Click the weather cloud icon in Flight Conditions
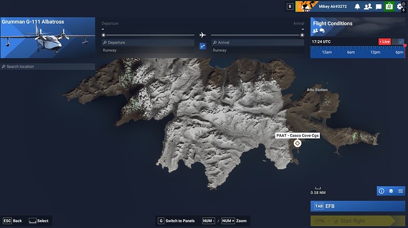Screen dimensions: 408x228 (322, 31)
